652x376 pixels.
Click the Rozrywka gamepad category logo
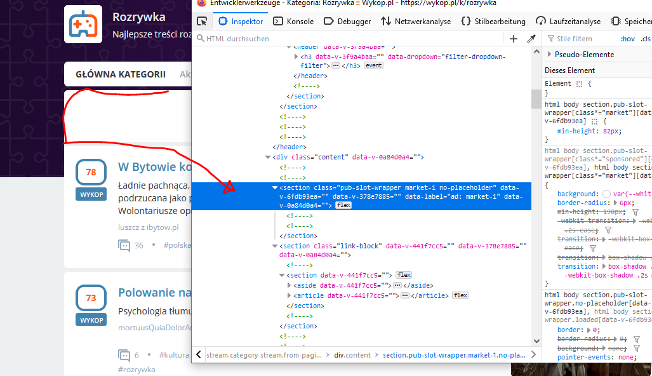[x=83, y=24]
